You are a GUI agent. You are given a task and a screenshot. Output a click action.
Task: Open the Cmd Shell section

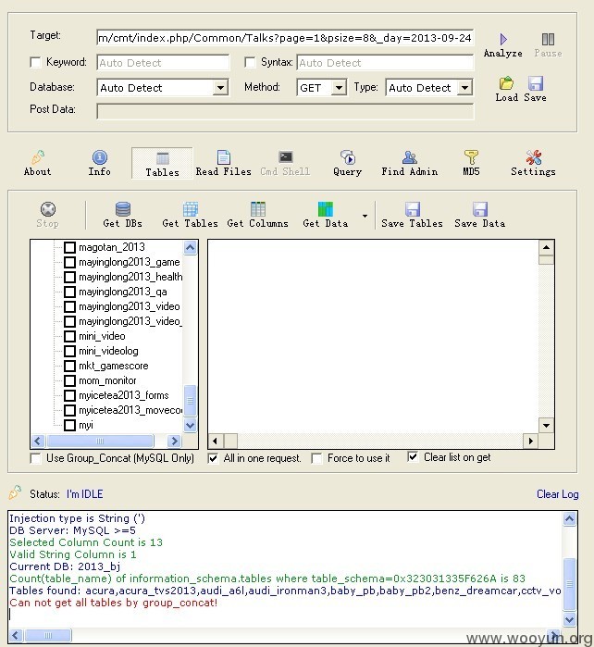tap(285, 164)
